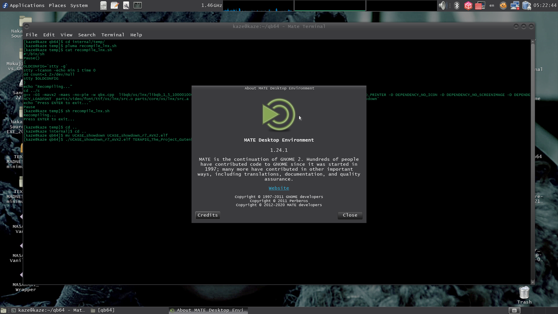Viewport: 558px width, 314px height.
Task: Launch the file manager cabinet icon
Action: [103, 5]
